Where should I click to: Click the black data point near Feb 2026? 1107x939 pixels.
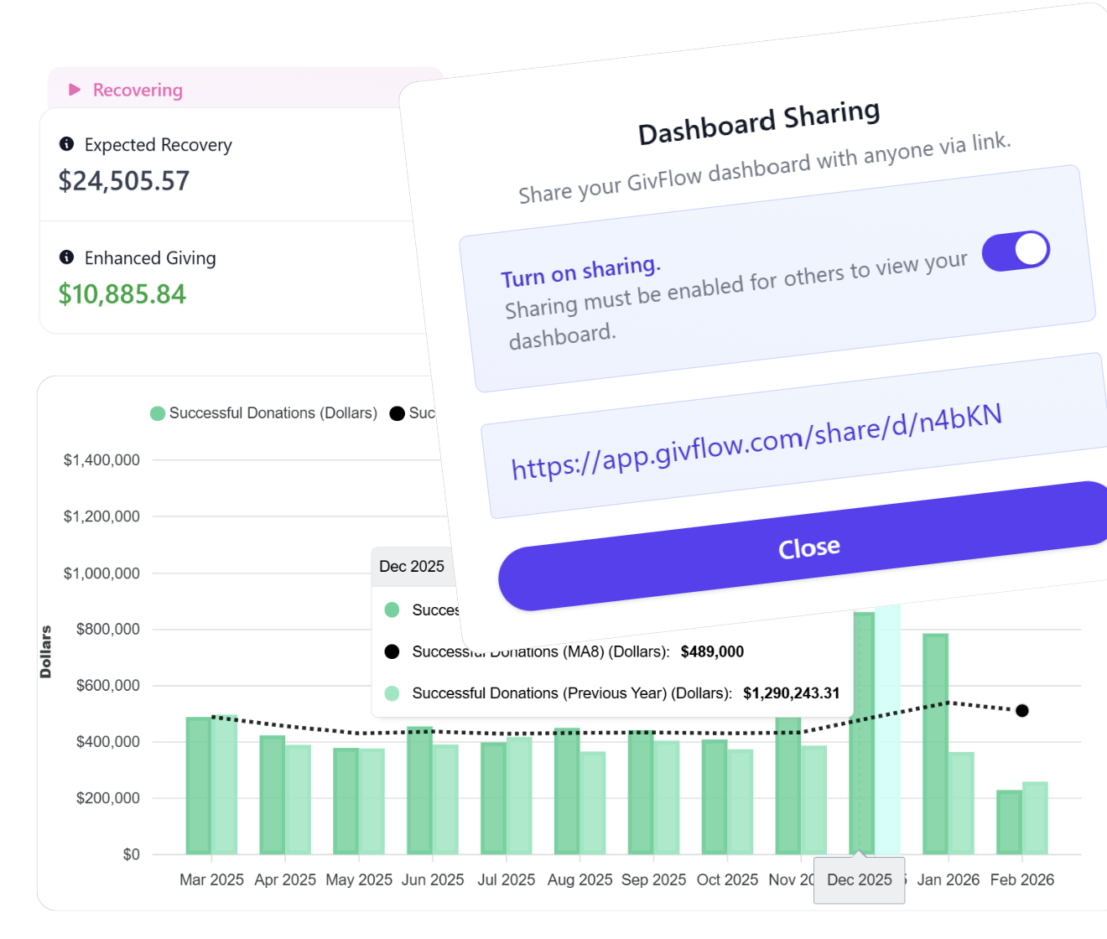pyautogui.click(x=1021, y=709)
